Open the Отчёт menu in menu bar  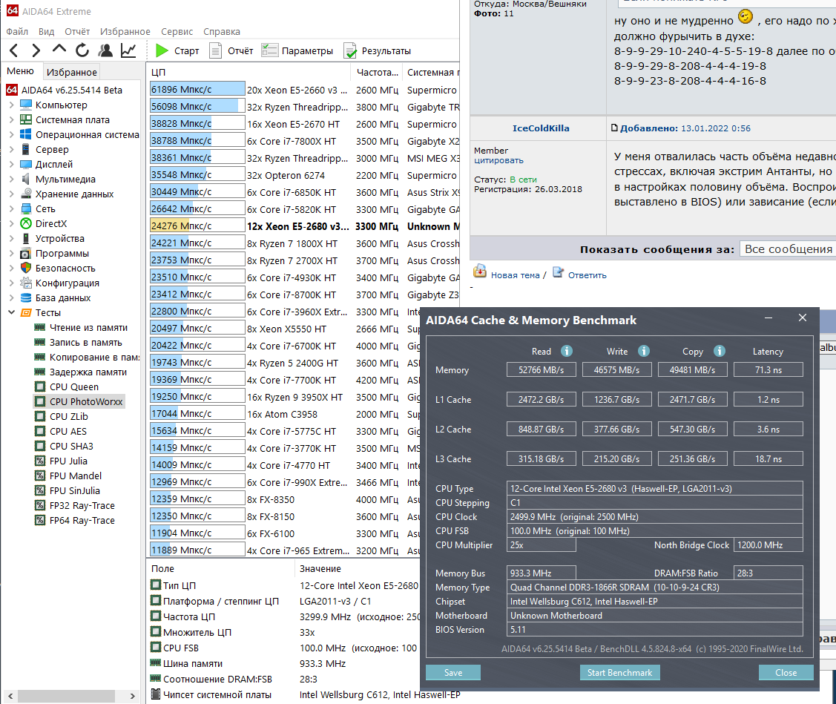(x=77, y=31)
